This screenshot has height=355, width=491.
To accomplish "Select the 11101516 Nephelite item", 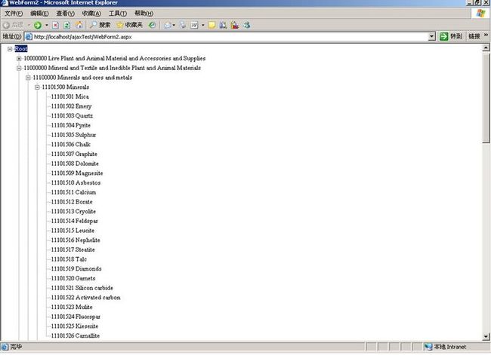I will pos(76,240).
